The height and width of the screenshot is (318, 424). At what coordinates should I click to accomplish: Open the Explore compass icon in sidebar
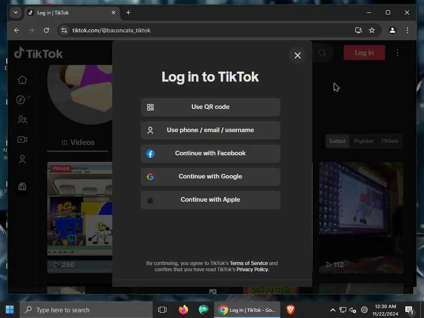coord(21,100)
